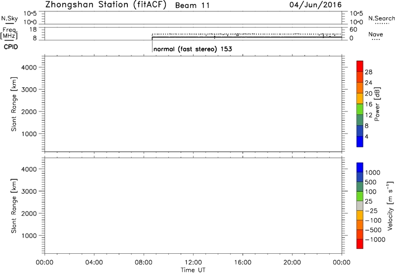Click the '08:00' time axis label
This screenshot has width=395, height=273.
pos(144,263)
